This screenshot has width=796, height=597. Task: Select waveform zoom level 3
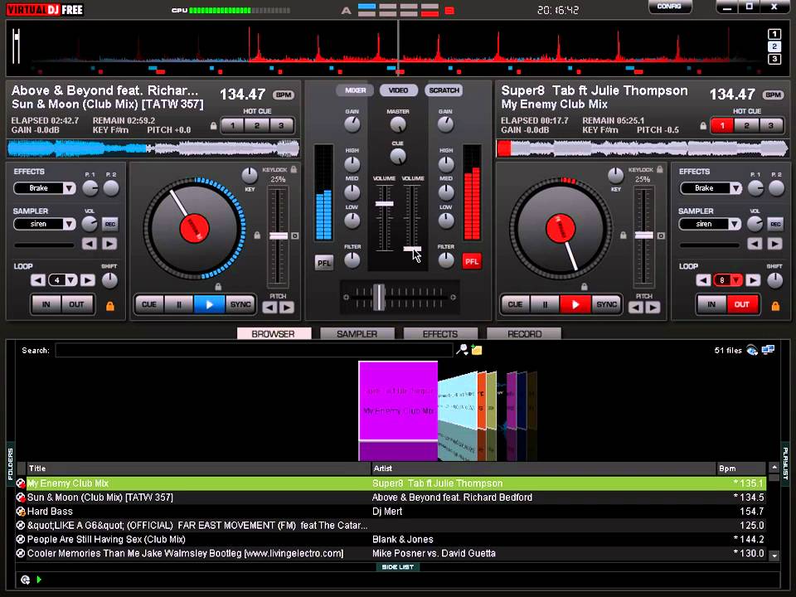coord(774,59)
